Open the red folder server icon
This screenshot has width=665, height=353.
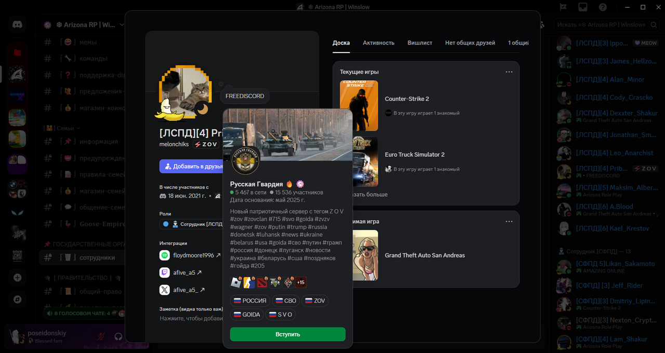[17, 52]
